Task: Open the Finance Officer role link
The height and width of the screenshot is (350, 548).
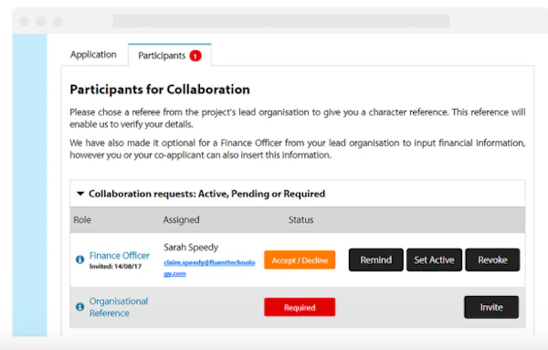Action: coord(120,256)
